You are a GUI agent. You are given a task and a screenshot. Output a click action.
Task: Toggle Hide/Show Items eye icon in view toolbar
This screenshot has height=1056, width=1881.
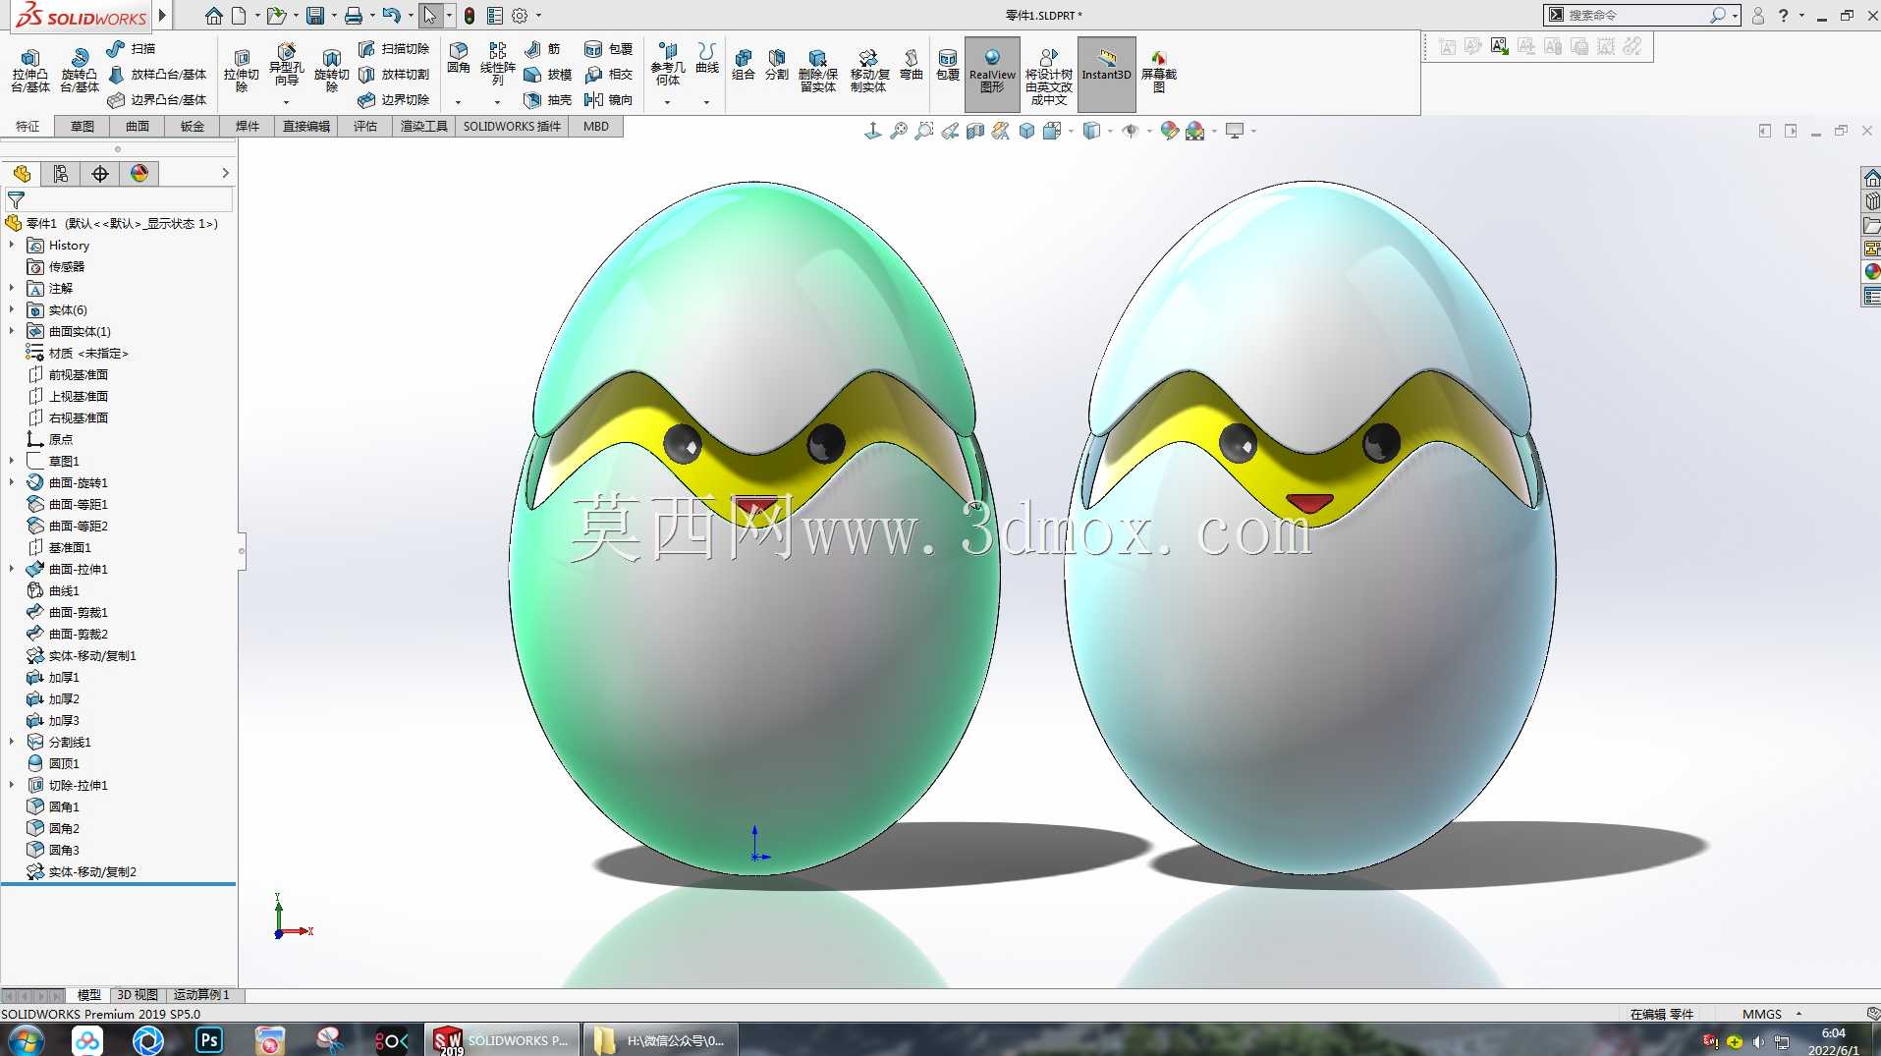(1130, 131)
